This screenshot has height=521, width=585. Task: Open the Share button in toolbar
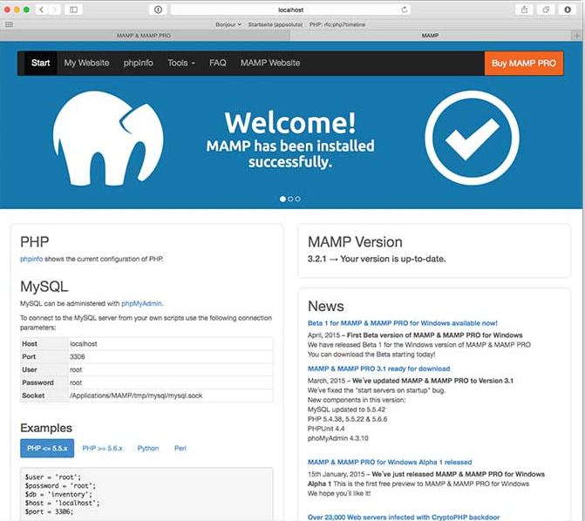pos(524,10)
